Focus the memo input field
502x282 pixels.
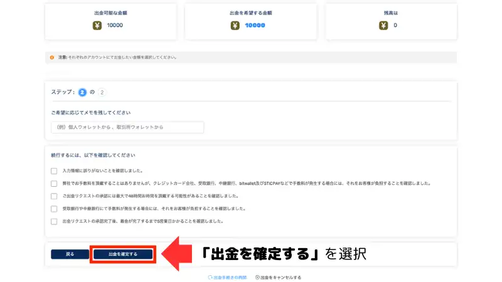tap(127, 127)
